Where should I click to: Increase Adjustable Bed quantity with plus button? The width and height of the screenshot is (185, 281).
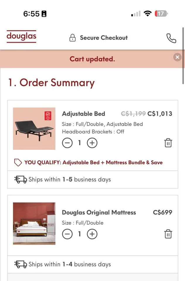pos(92,143)
